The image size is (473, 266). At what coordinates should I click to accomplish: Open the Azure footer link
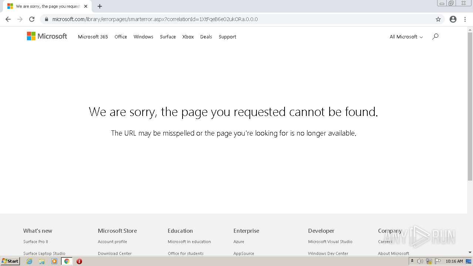coord(239,242)
